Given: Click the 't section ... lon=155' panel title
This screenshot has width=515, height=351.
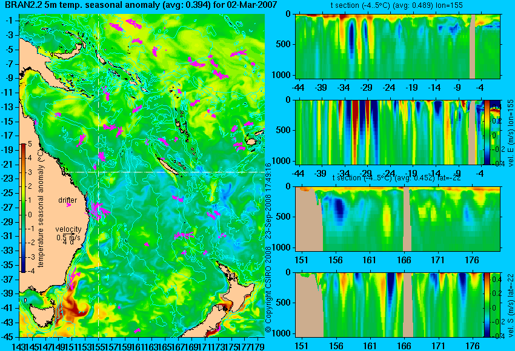Looking at the screenshot, I should coord(396,5).
